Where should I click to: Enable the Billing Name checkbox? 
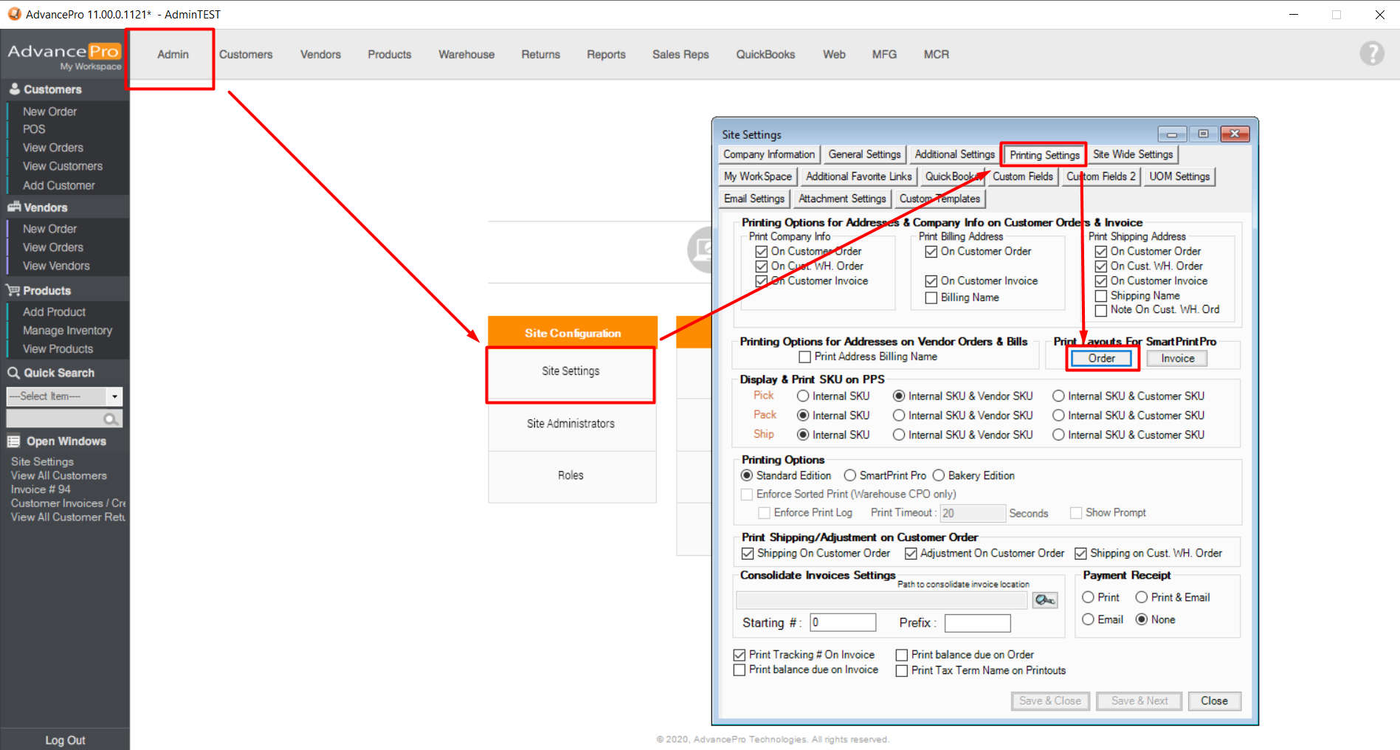click(x=931, y=297)
